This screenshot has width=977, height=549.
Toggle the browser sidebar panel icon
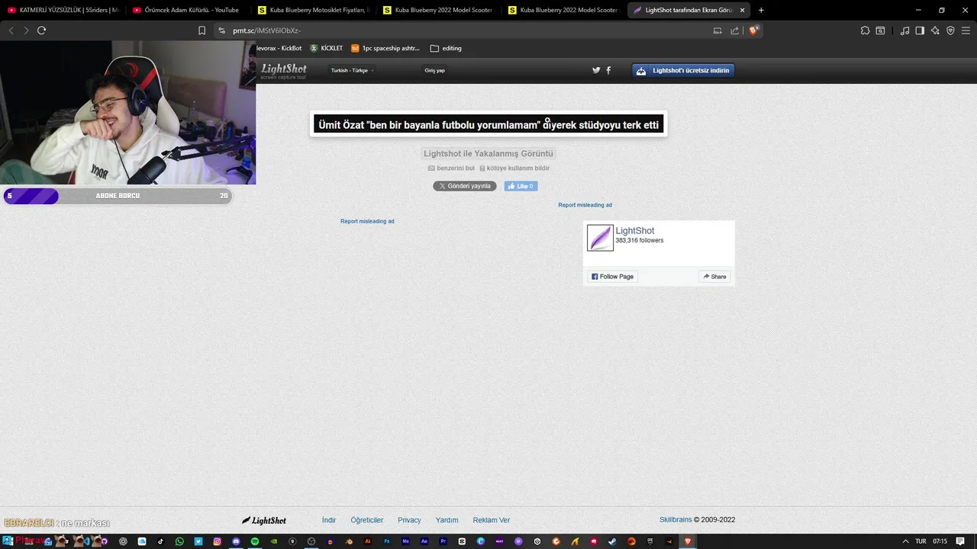(920, 30)
